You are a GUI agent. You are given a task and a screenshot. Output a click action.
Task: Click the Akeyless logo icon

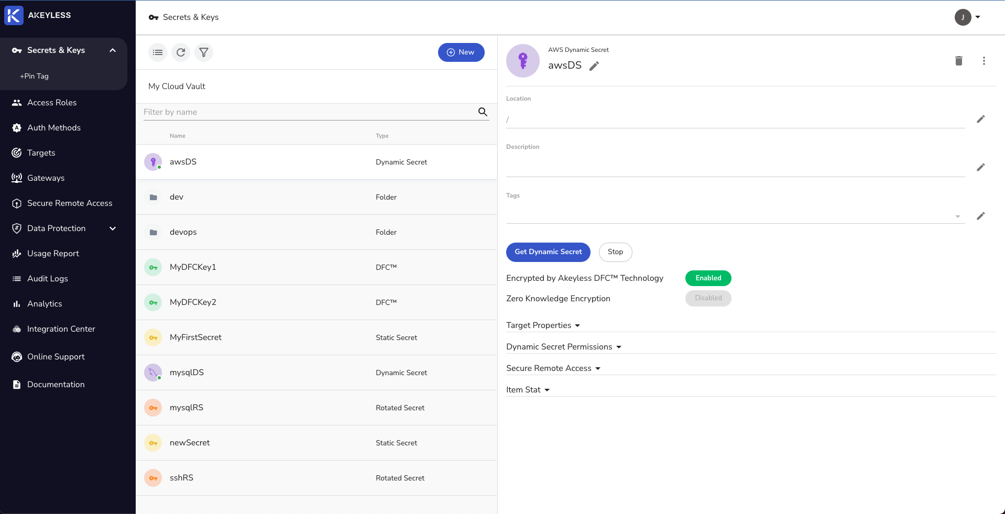point(14,15)
